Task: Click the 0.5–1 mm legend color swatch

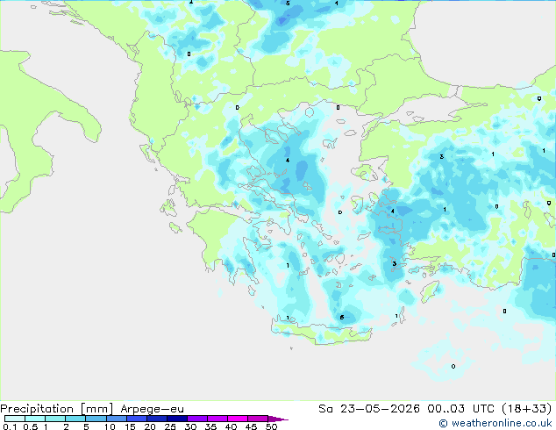Action: click(x=35, y=419)
